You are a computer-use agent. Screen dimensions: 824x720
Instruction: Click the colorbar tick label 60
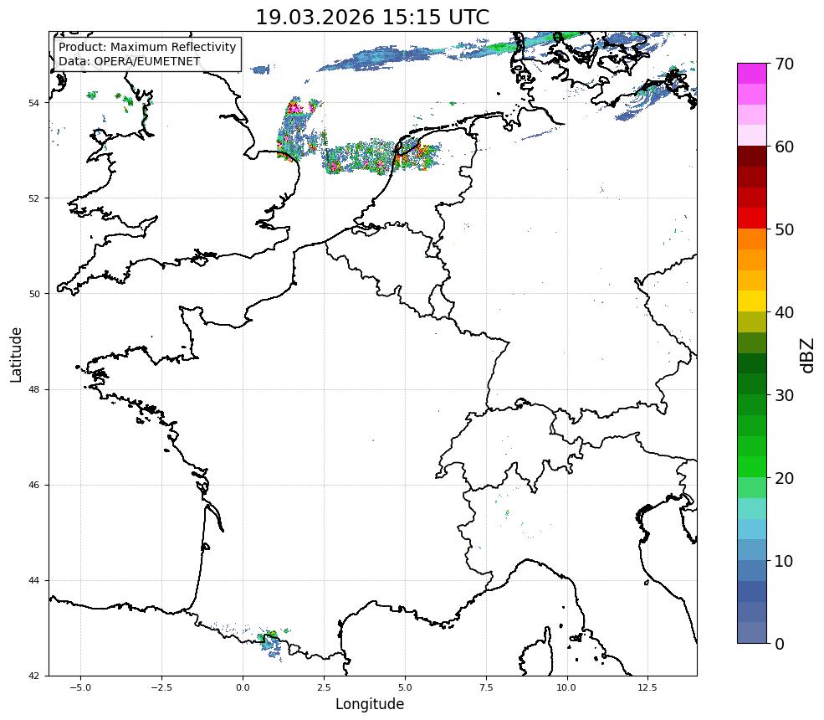pyautogui.click(x=784, y=147)
